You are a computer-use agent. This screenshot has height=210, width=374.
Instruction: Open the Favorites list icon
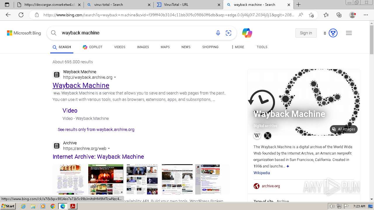point(326,15)
